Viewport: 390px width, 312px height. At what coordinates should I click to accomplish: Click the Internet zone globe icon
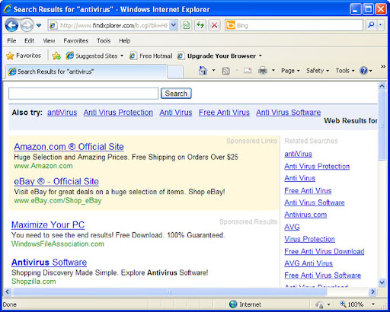pyautogui.click(x=233, y=304)
